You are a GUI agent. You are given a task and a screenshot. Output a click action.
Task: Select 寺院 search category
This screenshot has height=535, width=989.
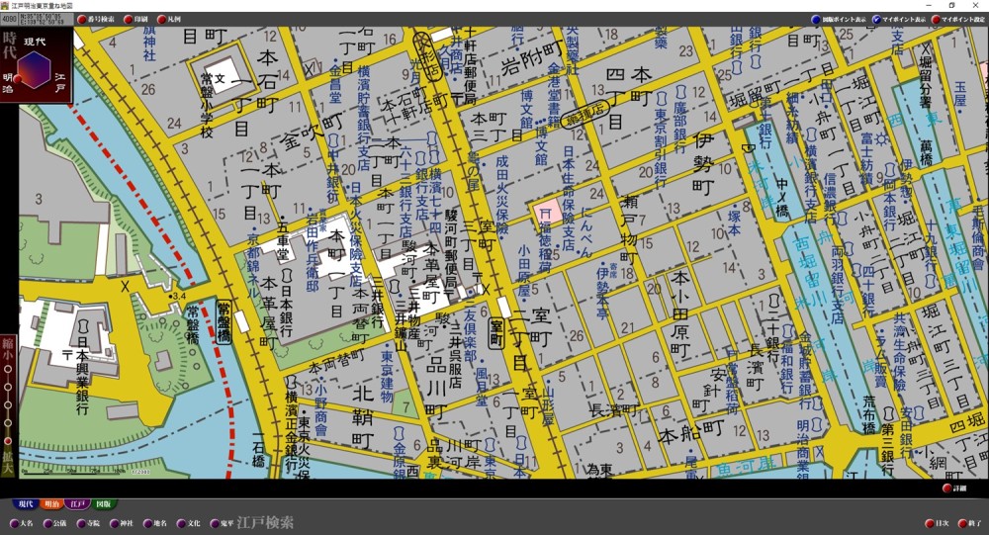click(x=81, y=523)
